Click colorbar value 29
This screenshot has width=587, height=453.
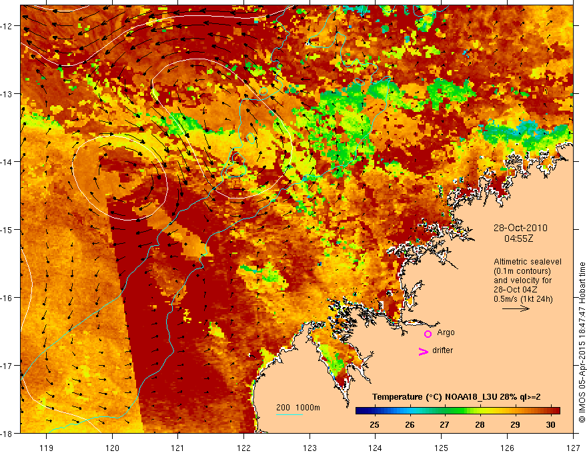point(515,424)
